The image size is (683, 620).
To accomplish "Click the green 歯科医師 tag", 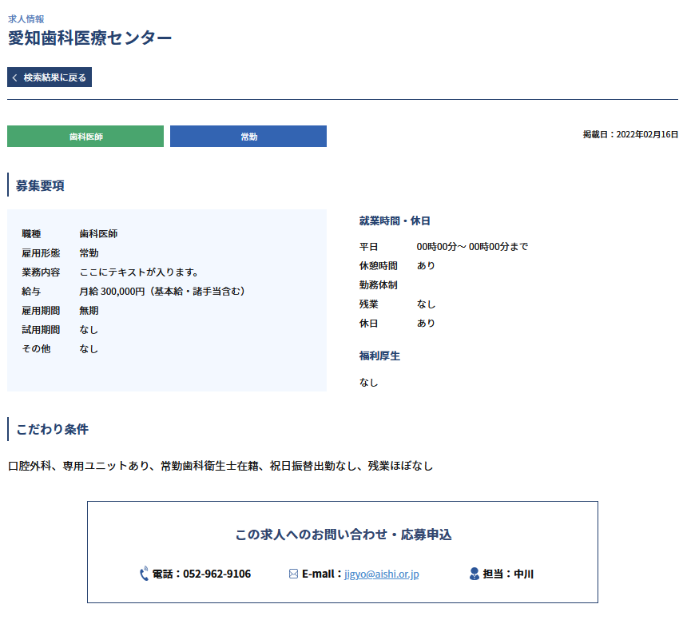I will click(x=85, y=137).
